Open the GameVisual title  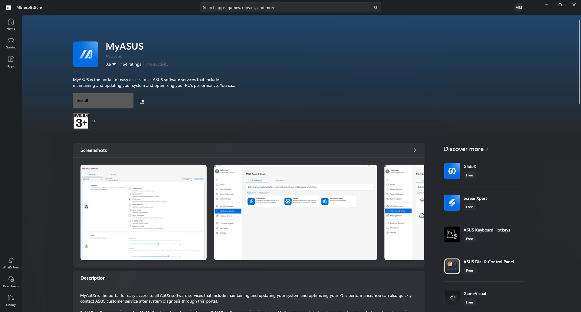coord(475,294)
